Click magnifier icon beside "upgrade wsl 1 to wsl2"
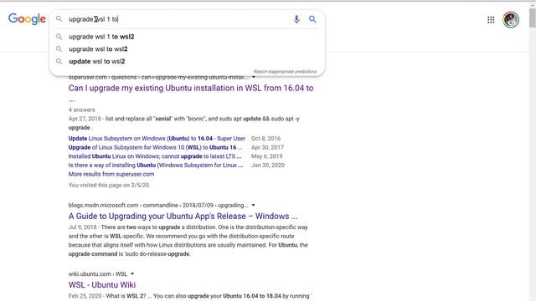This screenshot has height=301, width=536. pyautogui.click(x=59, y=37)
